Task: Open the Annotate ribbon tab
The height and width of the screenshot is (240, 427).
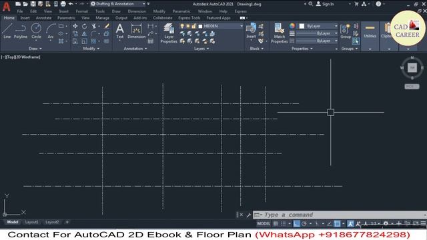Action: [x=43, y=18]
